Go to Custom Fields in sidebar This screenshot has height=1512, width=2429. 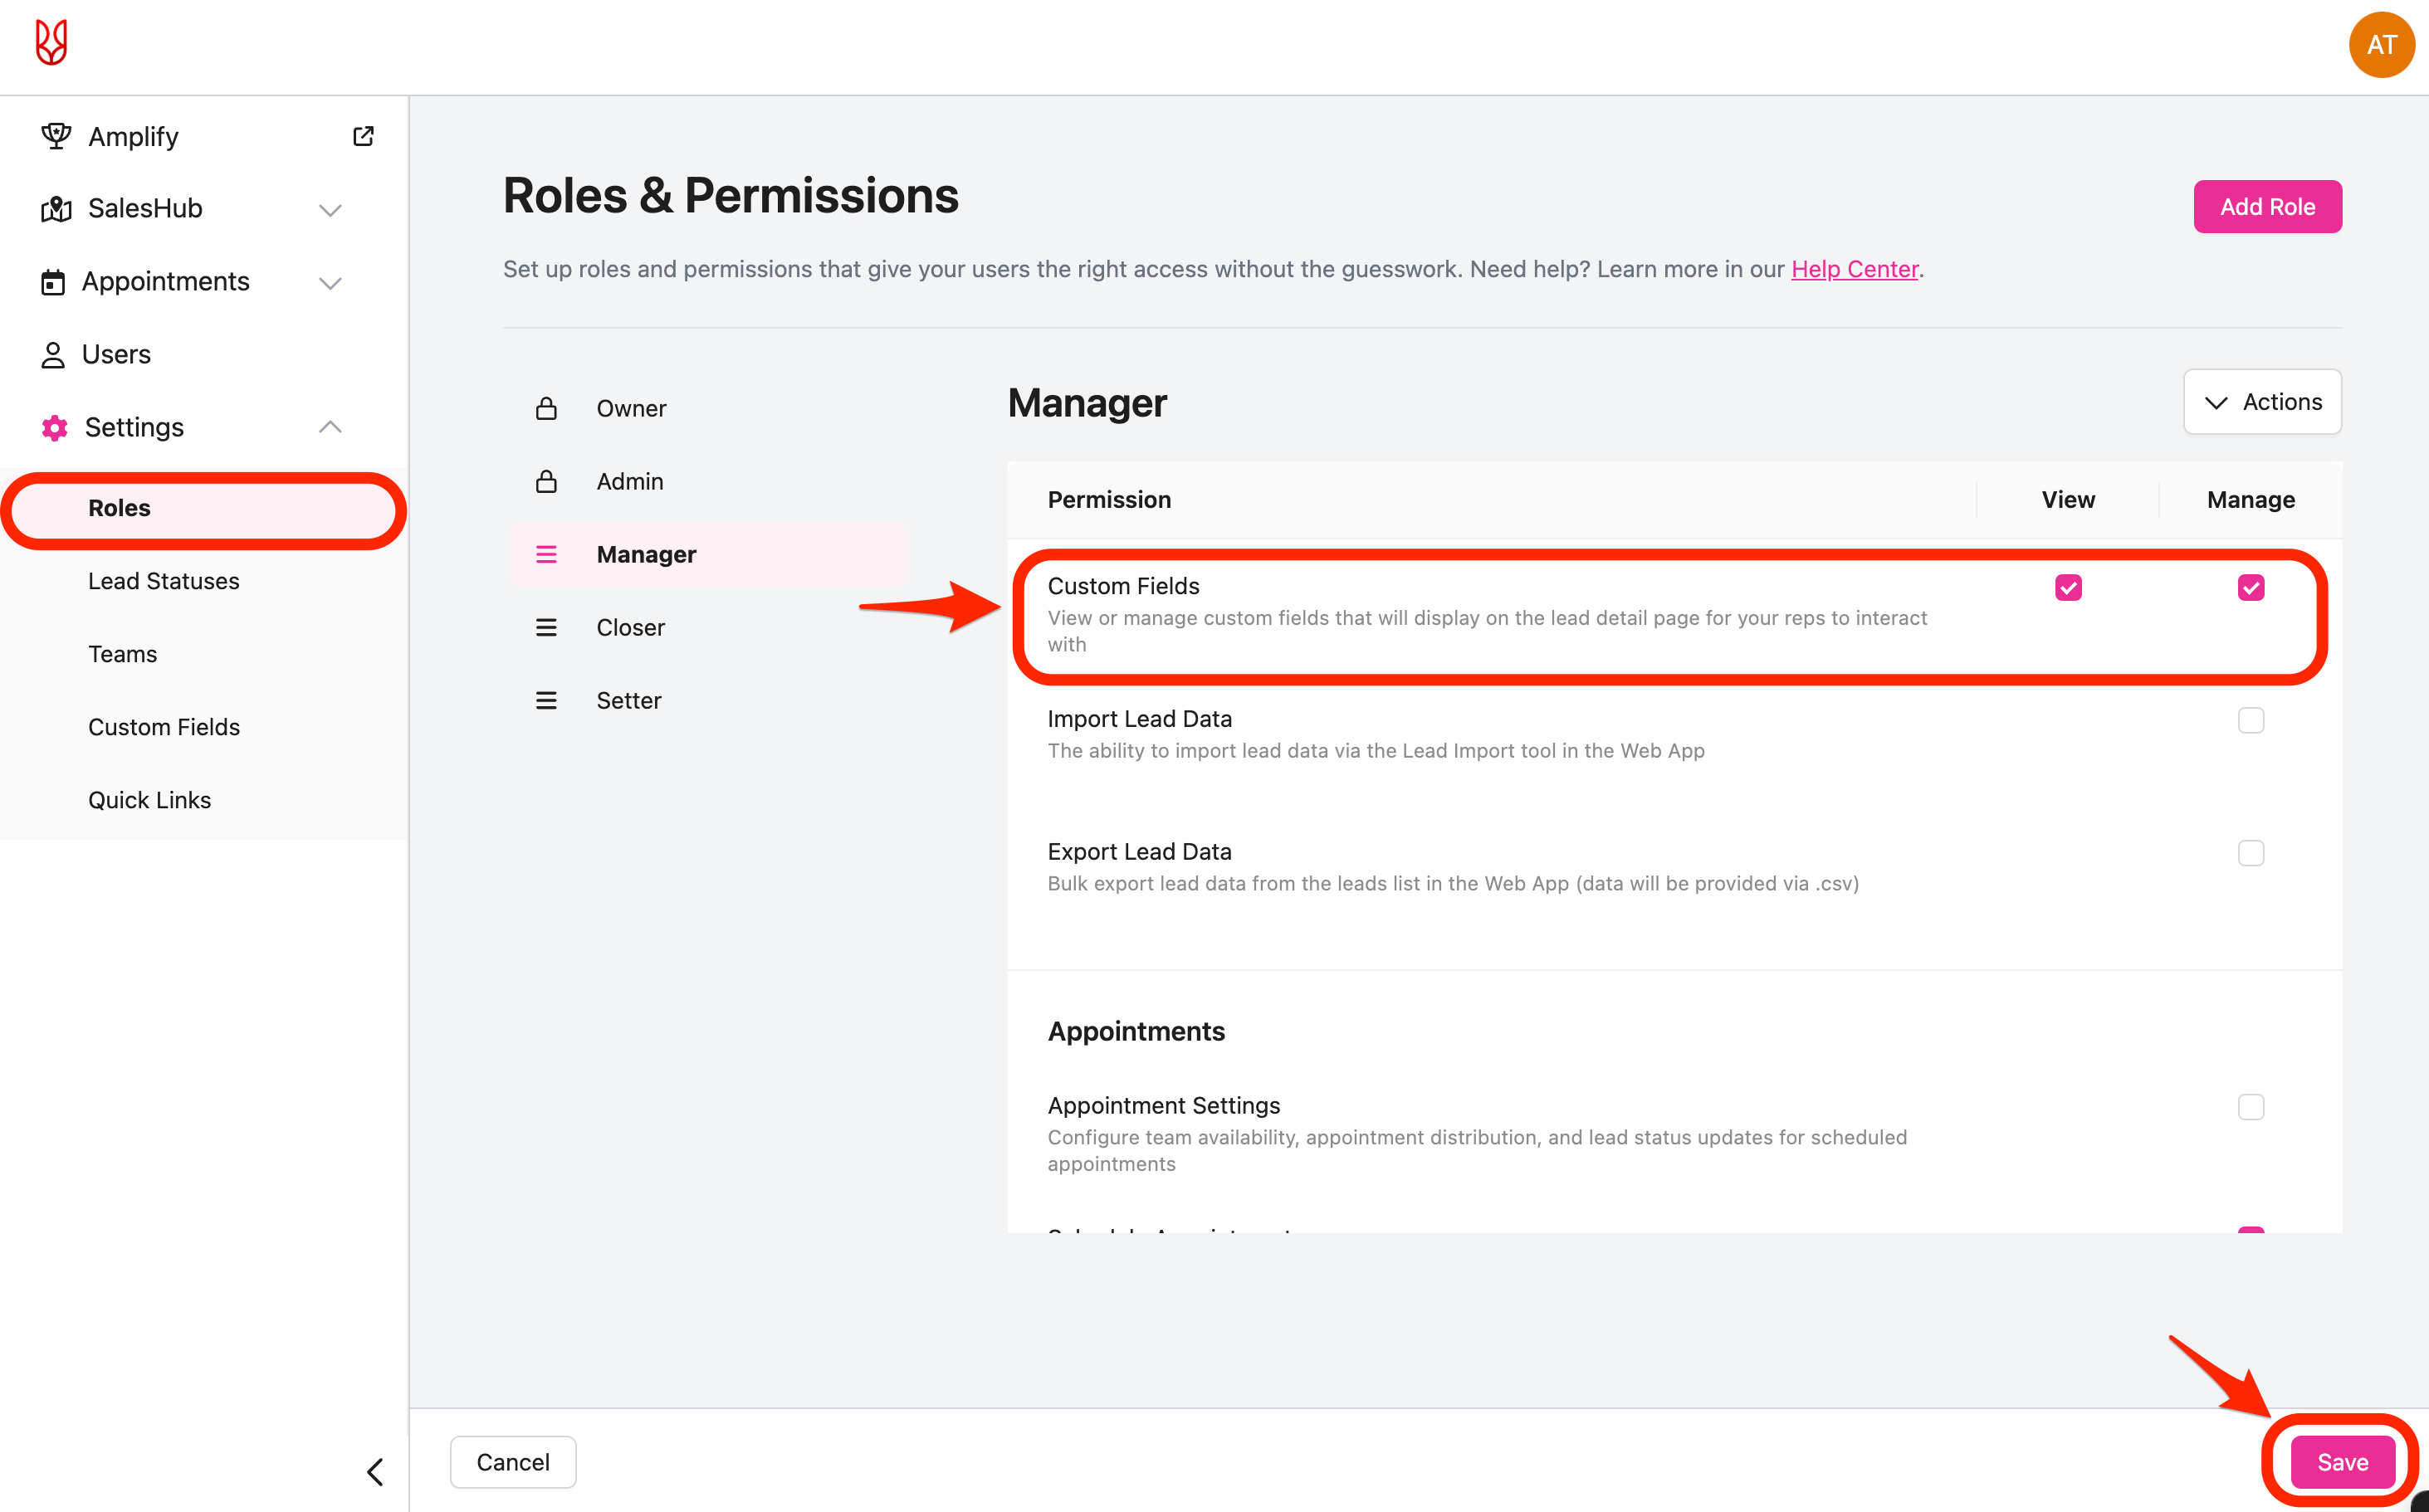click(x=164, y=727)
